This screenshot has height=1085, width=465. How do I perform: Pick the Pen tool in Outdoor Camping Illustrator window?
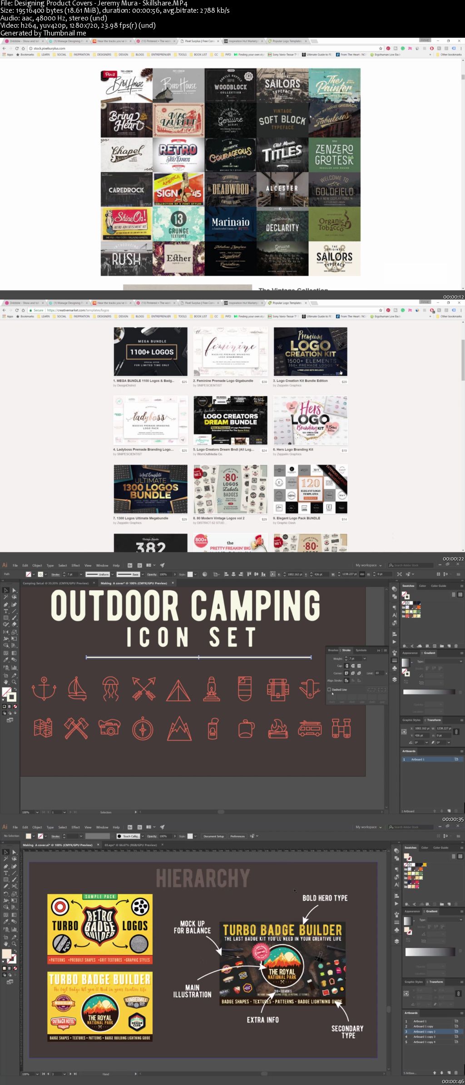coord(6,605)
